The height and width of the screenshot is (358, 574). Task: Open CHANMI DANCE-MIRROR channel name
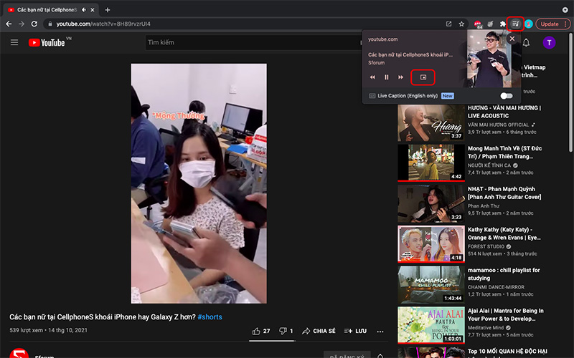(x=496, y=287)
